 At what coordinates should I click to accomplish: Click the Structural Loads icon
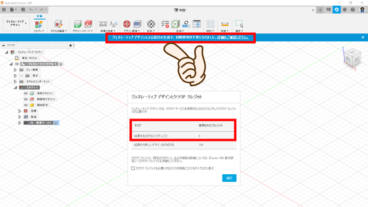click(x=114, y=24)
